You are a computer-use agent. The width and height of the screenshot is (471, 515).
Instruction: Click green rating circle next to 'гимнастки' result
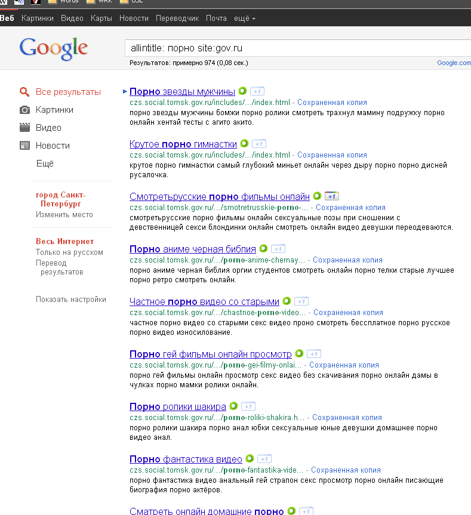click(244, 143)
